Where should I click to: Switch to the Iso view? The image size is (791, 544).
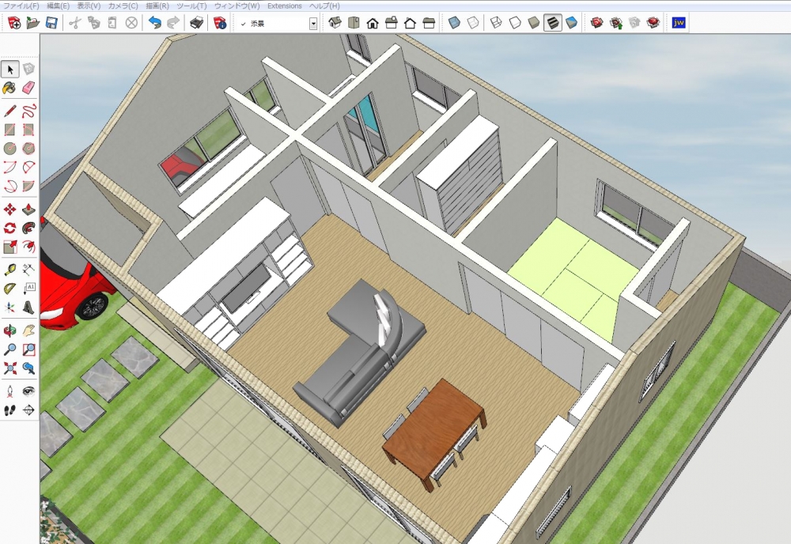[335, 23]
